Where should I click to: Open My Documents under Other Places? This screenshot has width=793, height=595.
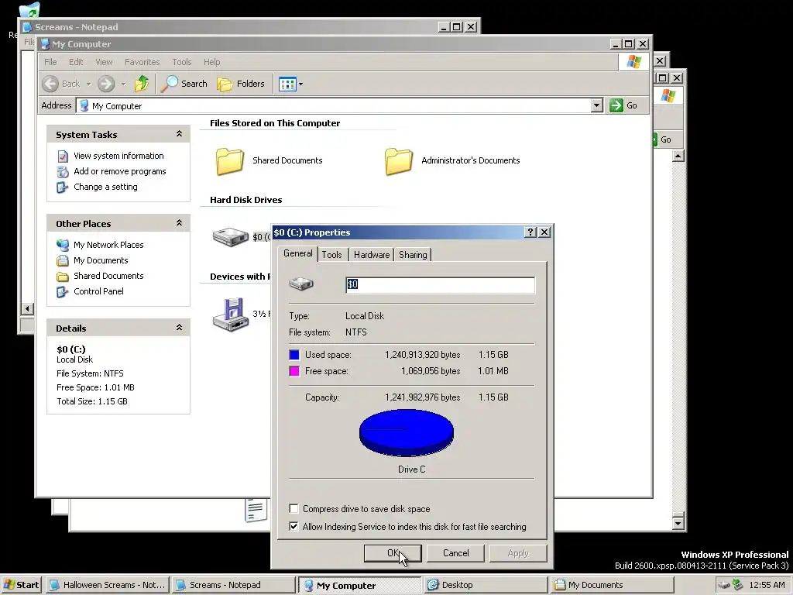click(x=101, y=260)
